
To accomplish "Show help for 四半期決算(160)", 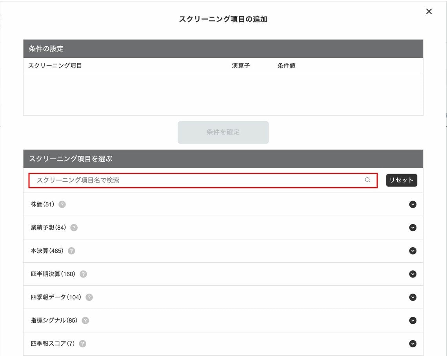I will click(83, 274).
